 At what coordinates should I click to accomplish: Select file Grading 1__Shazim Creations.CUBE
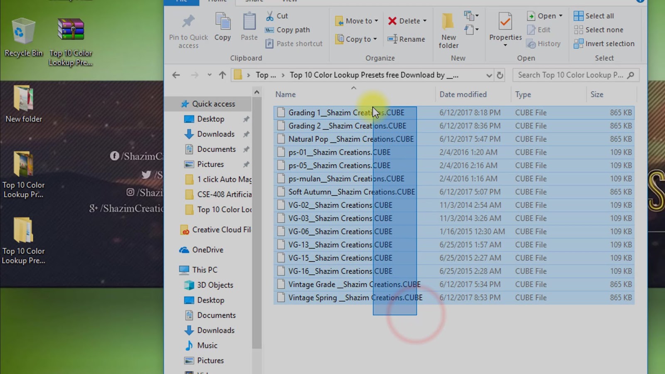[x=454, y=113]
